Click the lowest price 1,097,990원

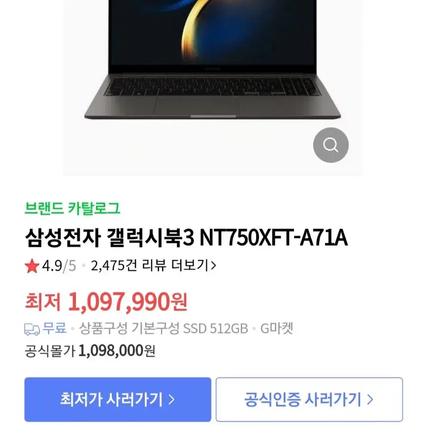[128, 302]
